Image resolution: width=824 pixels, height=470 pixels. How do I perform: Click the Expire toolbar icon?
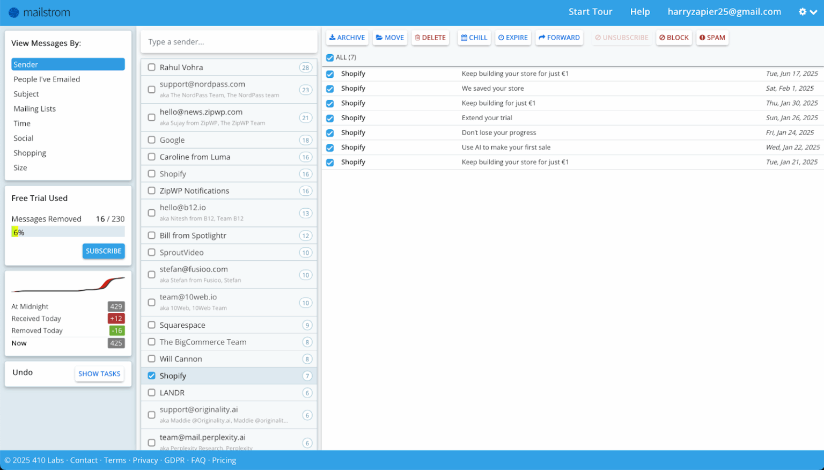512,38
